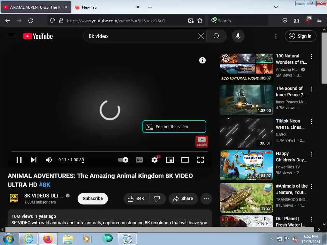List all tabs with the chevron
This screenshot has width=327, height=245.
pos(276,7)
